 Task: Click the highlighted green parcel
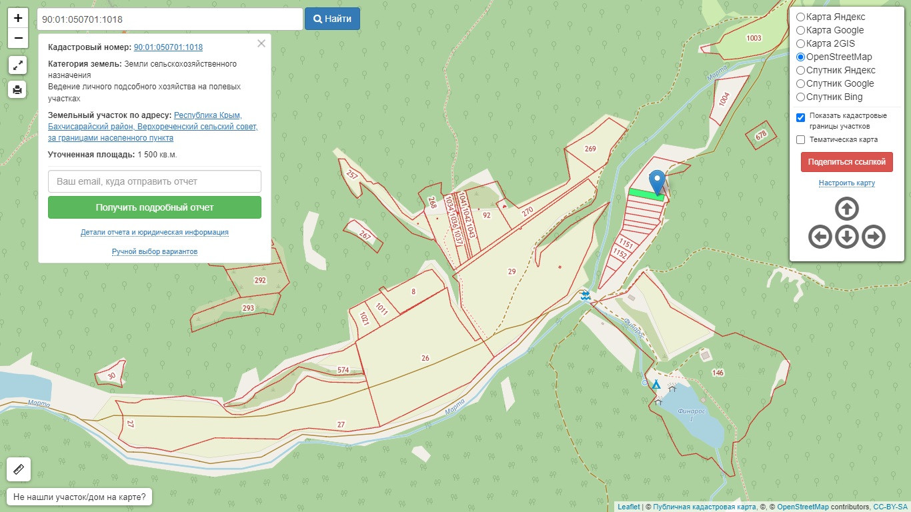pos(646,193)
